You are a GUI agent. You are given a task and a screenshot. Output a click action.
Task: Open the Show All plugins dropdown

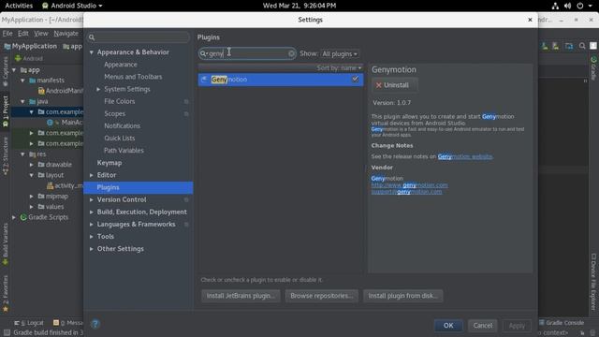tap(340, 54)
